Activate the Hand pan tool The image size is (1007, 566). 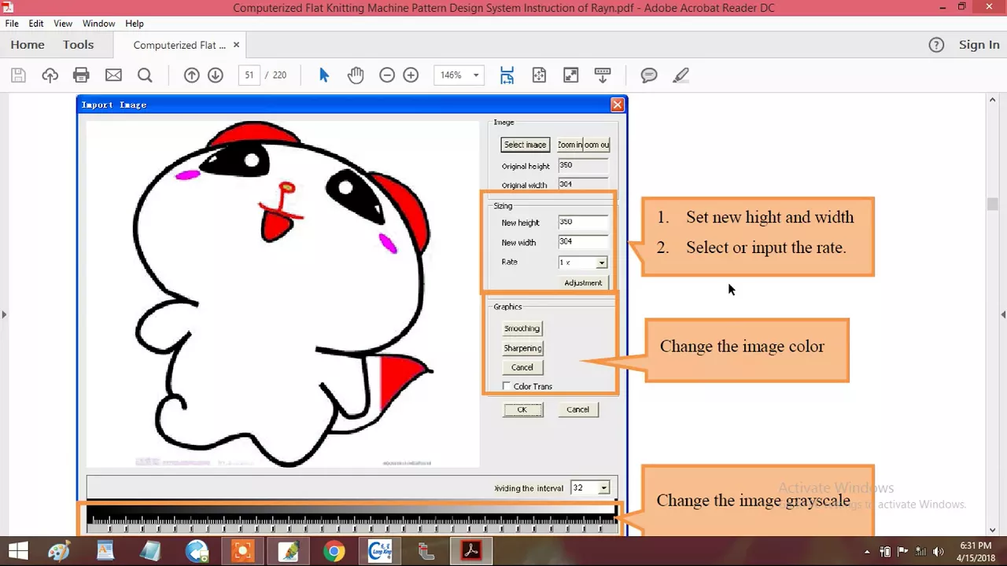click(x=356, y=75)
